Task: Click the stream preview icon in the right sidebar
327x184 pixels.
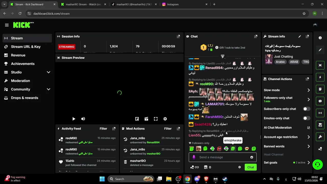Action: pyautogui.click(x=320, y=65)
